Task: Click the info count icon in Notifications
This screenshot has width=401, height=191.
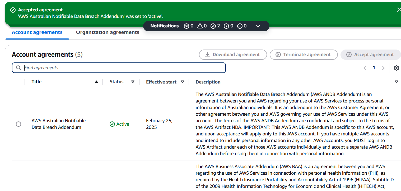Action: coord(226,26)
